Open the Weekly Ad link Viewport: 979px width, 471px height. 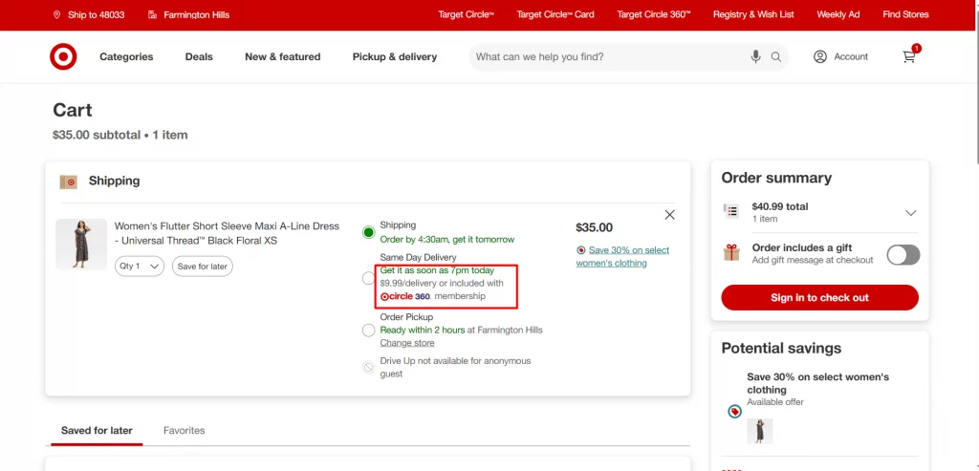point(838,14)
